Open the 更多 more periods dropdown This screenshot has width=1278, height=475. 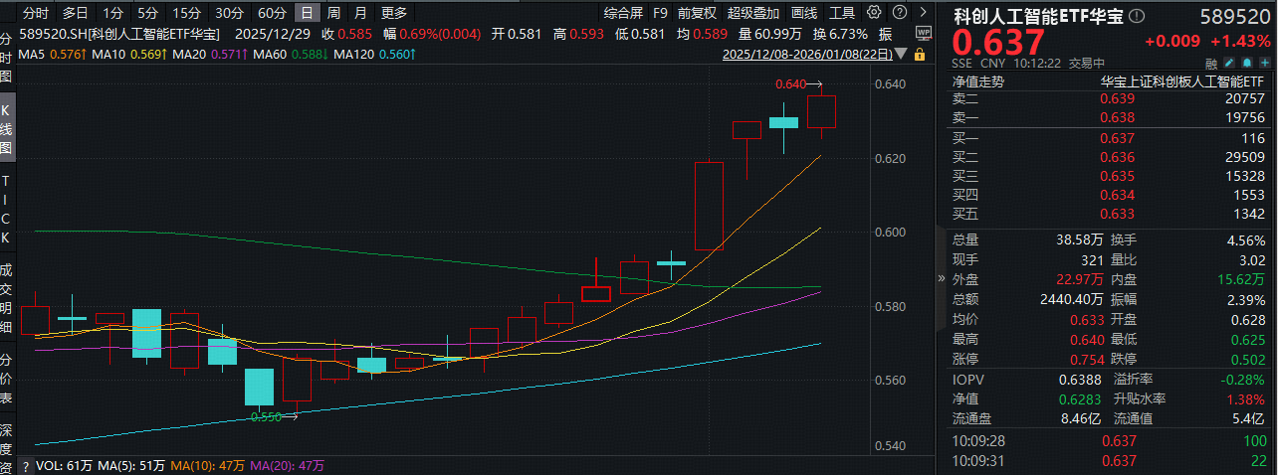pos(394,13)
